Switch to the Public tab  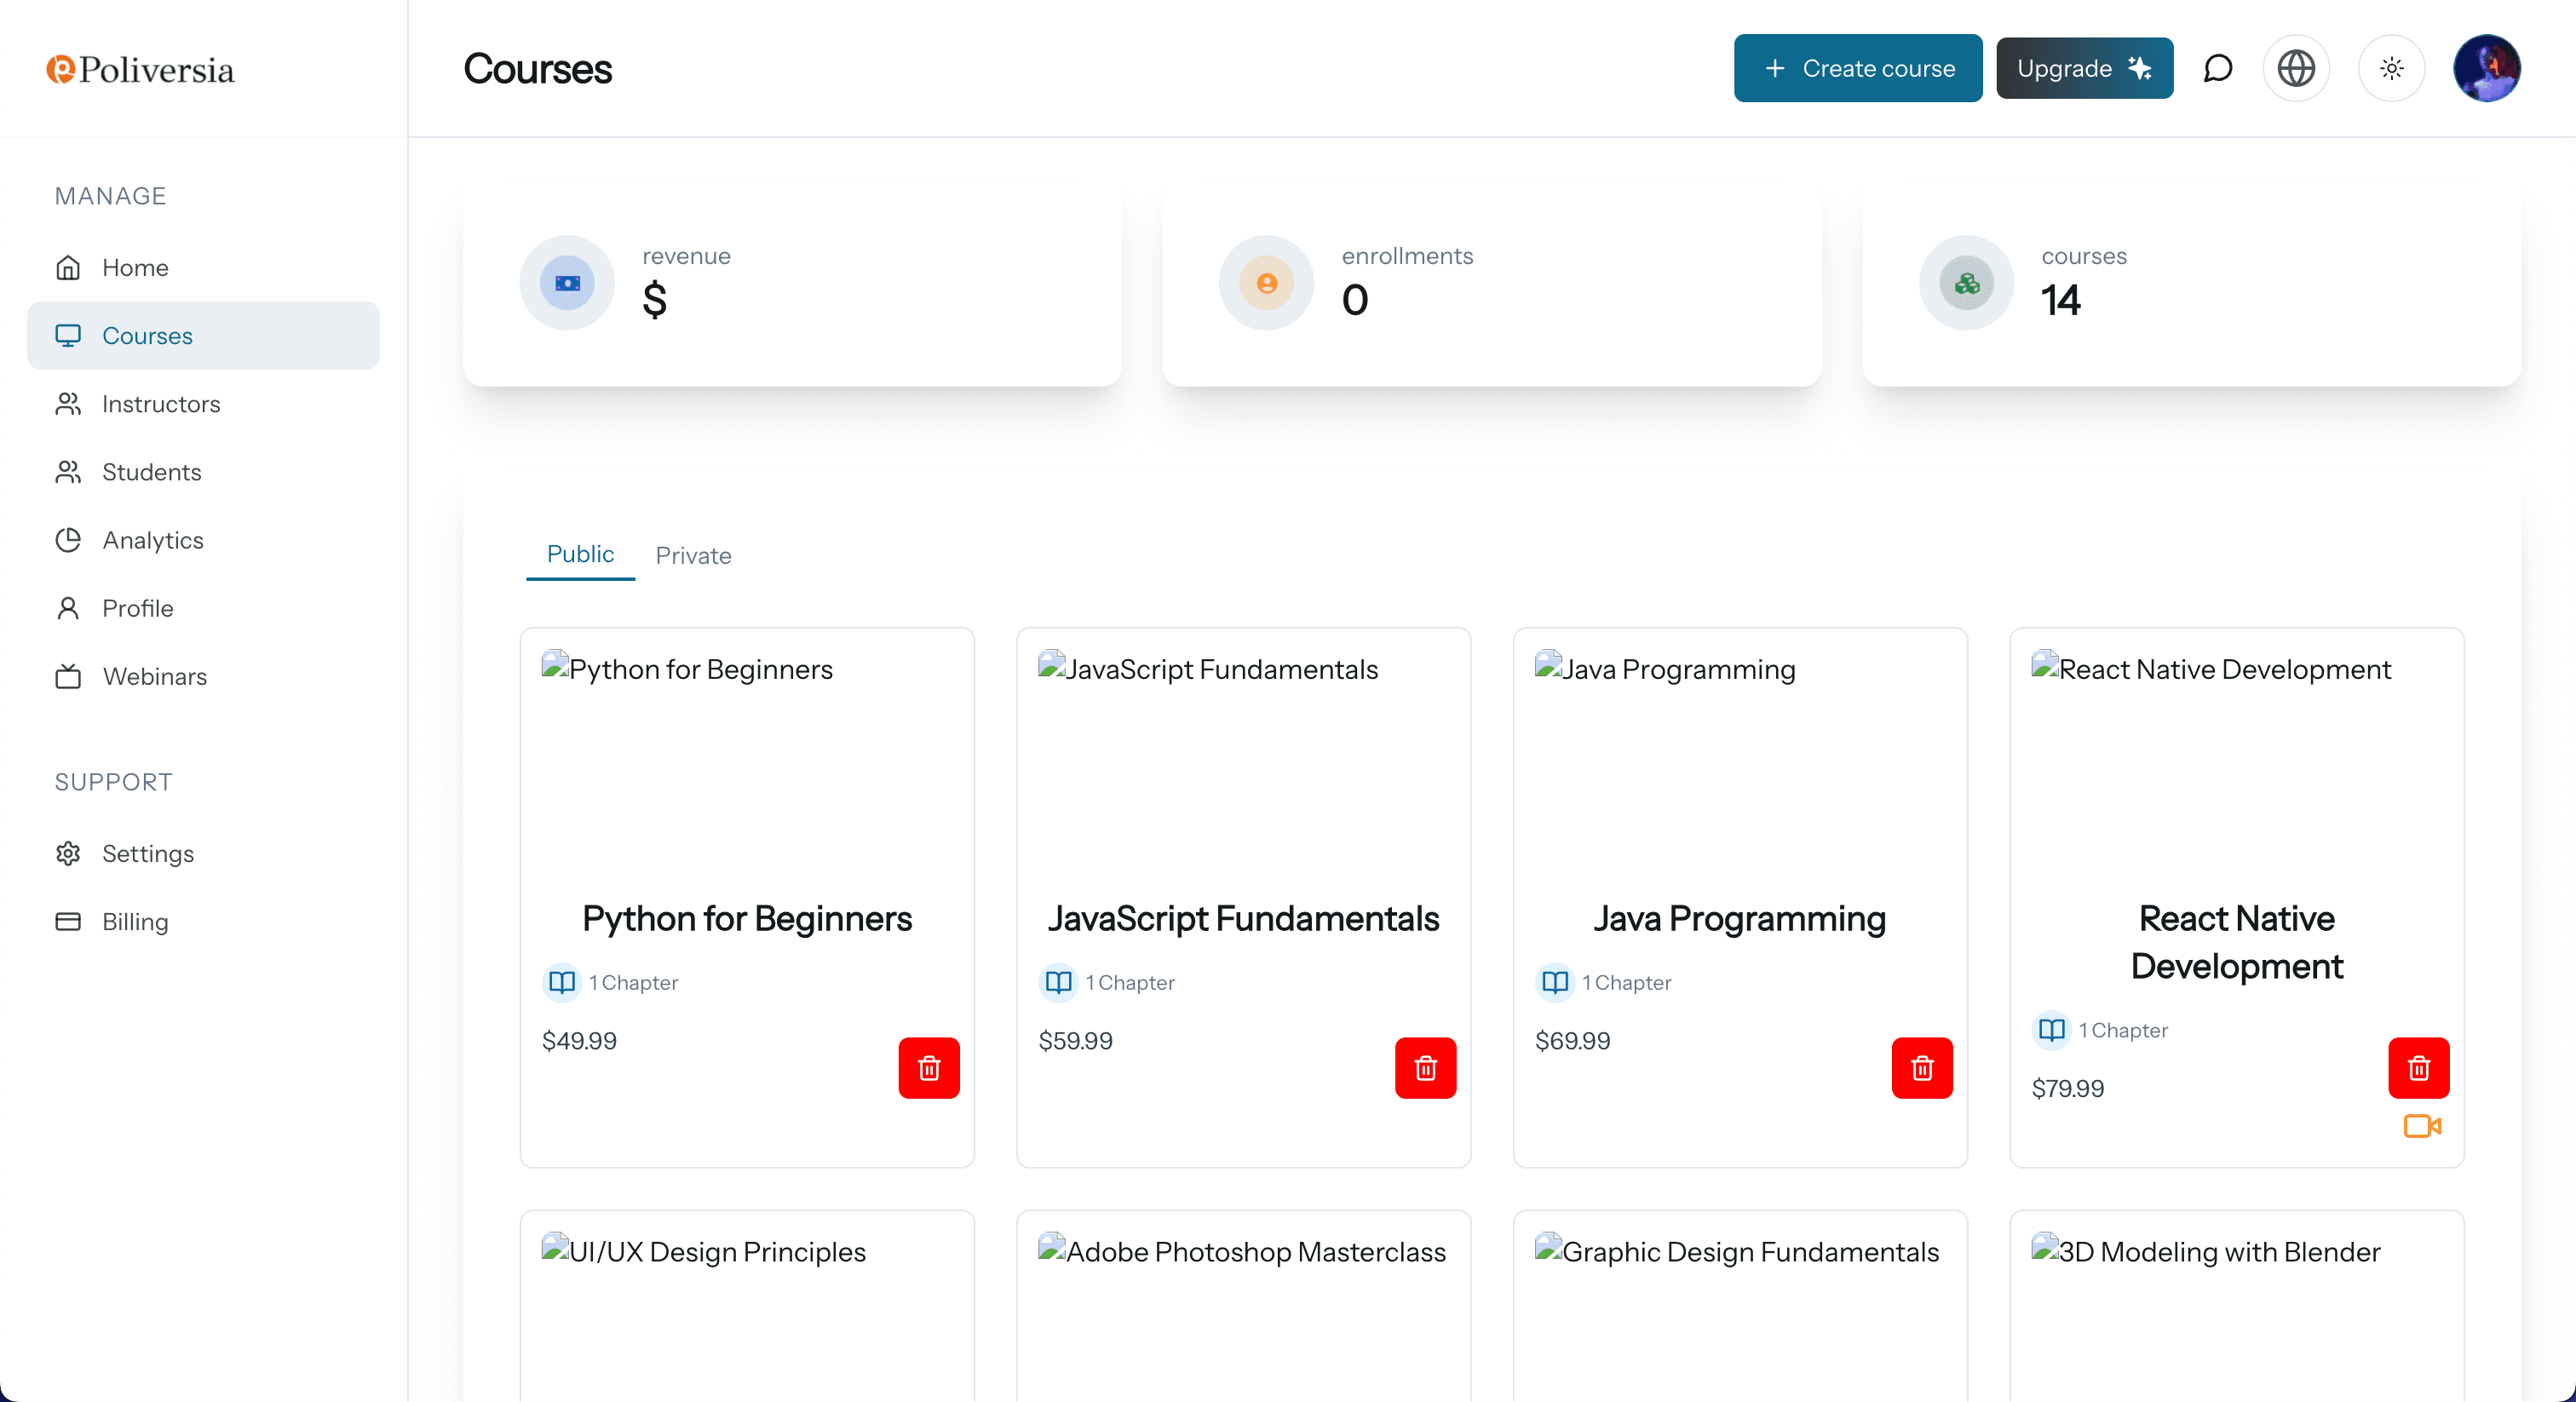coord(580,554)
